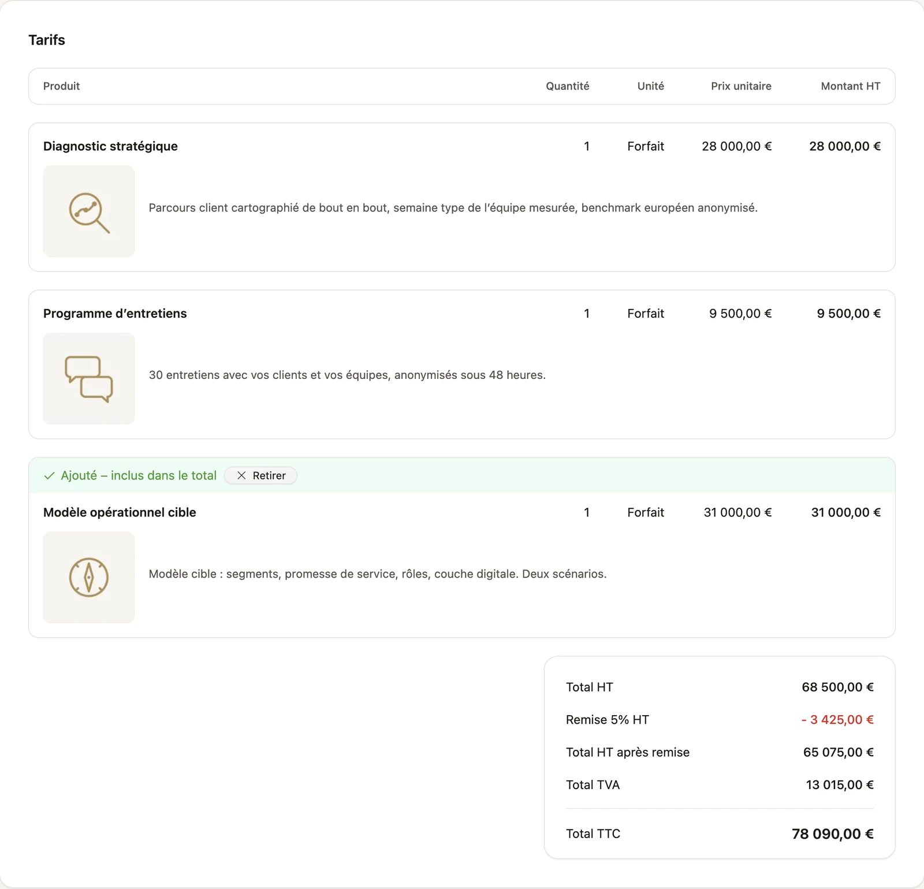Click the 78 090,00 € grand total

[x=833, y=834]
